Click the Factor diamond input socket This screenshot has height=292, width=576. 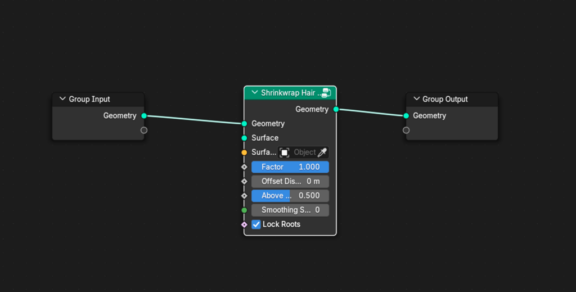[244, 167]
